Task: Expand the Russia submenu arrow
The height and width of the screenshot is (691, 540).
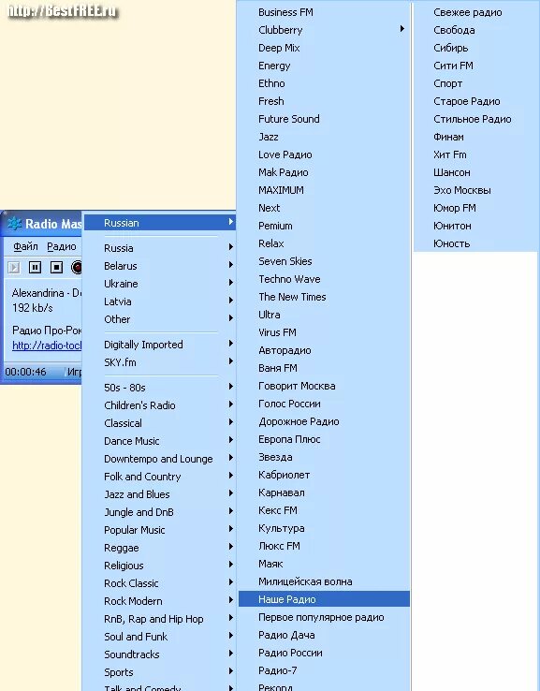Action: pos(230,247)
